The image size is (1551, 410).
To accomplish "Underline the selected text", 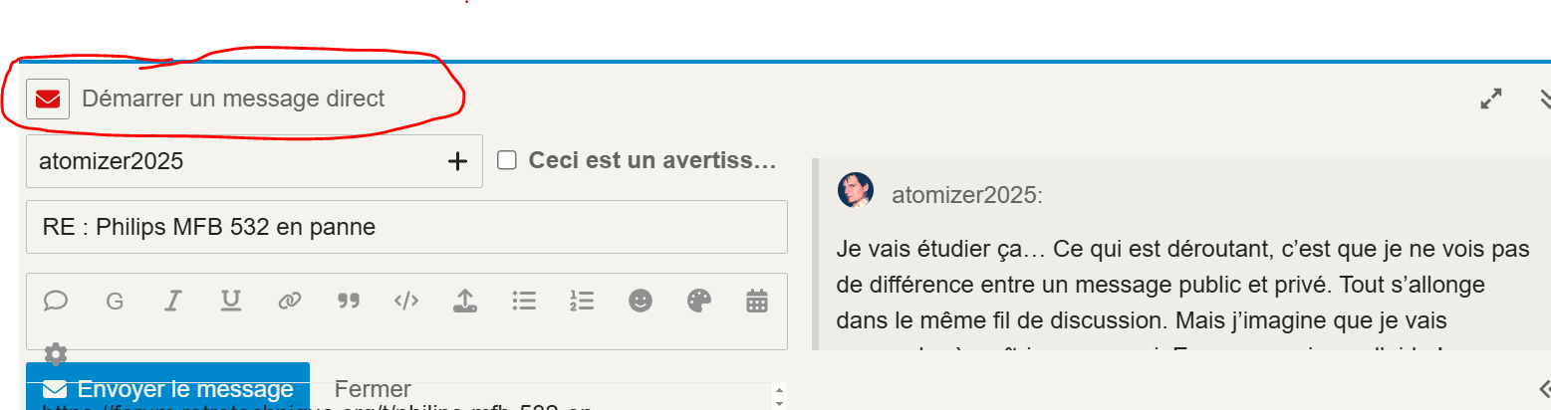I will coord(231,301).
